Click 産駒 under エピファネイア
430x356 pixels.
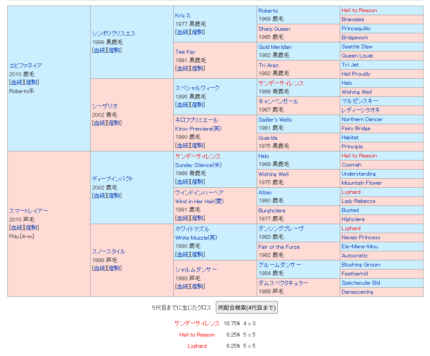pos(31,82)
